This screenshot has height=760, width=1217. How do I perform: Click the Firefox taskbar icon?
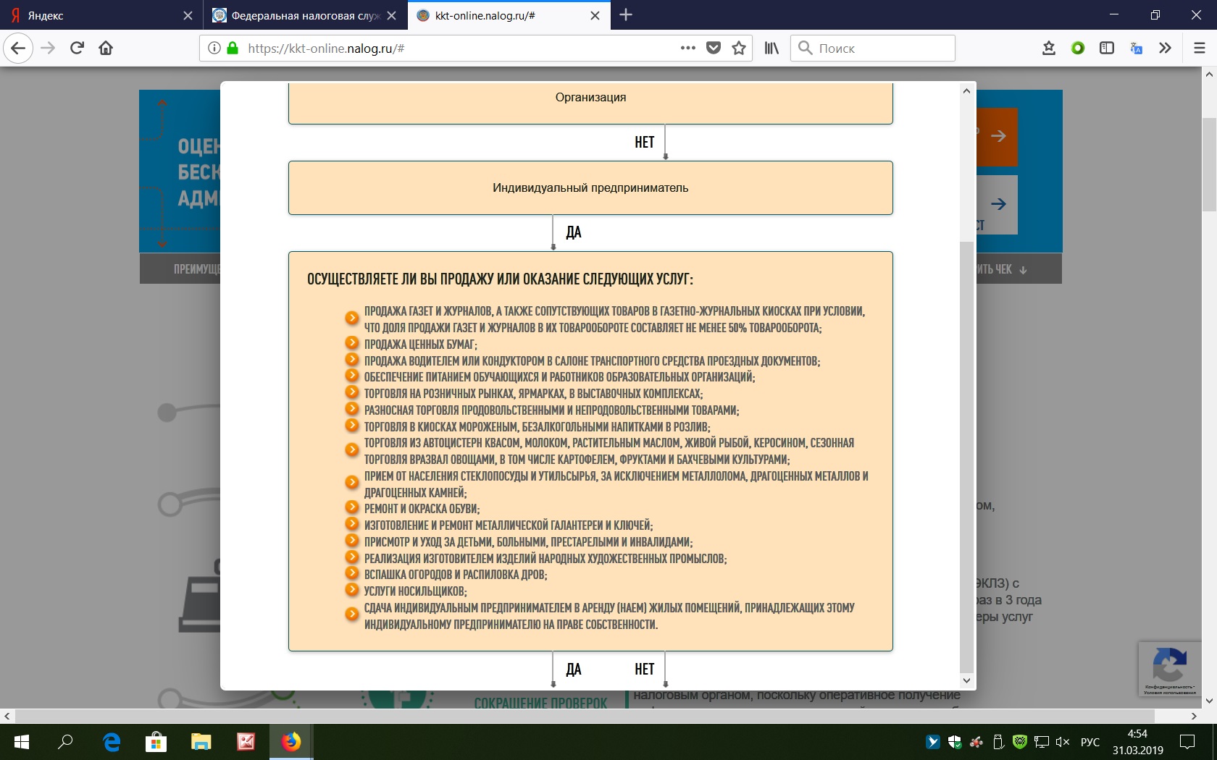[291, 742]
